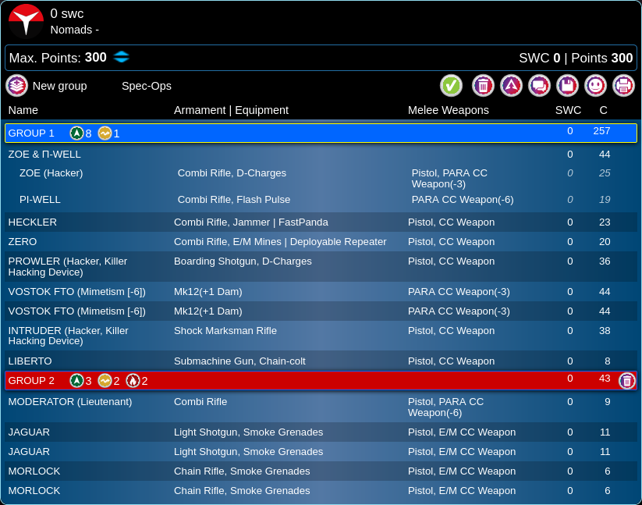The height and width of the screenshot is (505, 642).
Task: Open the comments speech bubble icon
Action: tap(539, 86)
